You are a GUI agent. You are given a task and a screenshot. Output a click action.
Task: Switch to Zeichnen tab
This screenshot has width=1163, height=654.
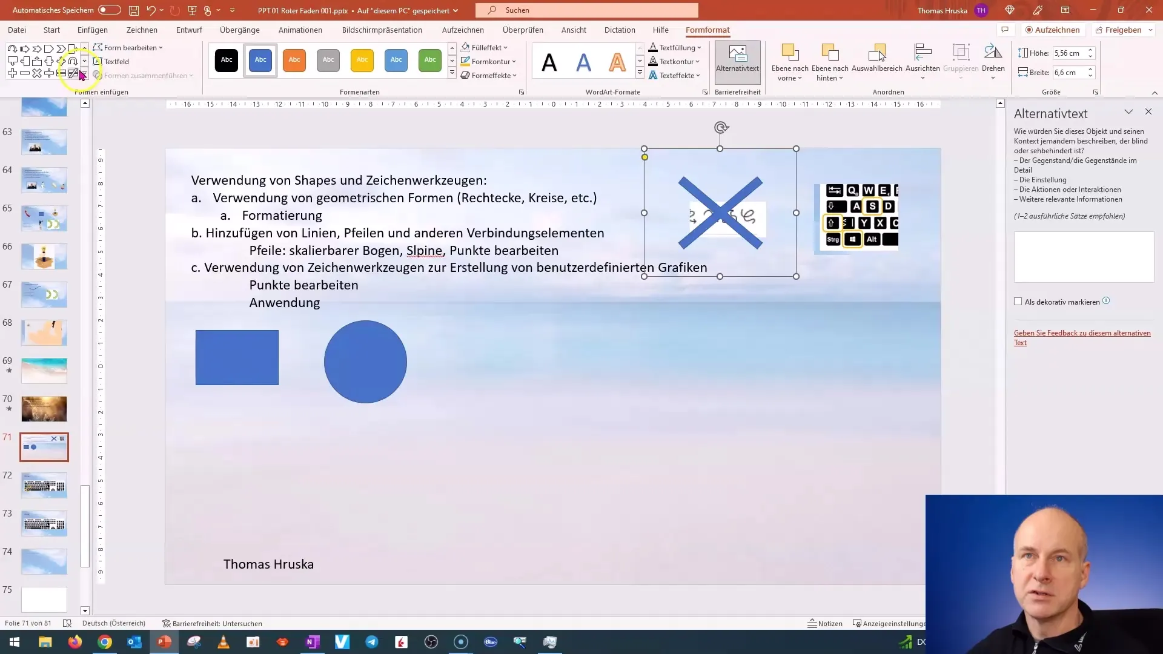(142, 30)
